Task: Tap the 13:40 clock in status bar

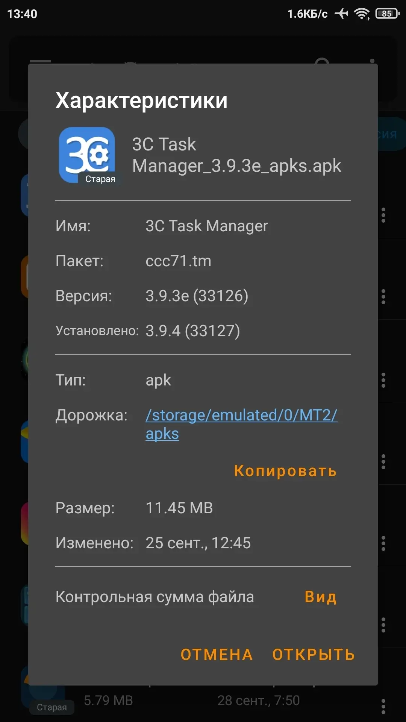Action: click(22, 14)
